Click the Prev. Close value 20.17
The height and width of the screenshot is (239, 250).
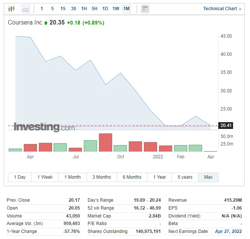click(x=74, y=200)
